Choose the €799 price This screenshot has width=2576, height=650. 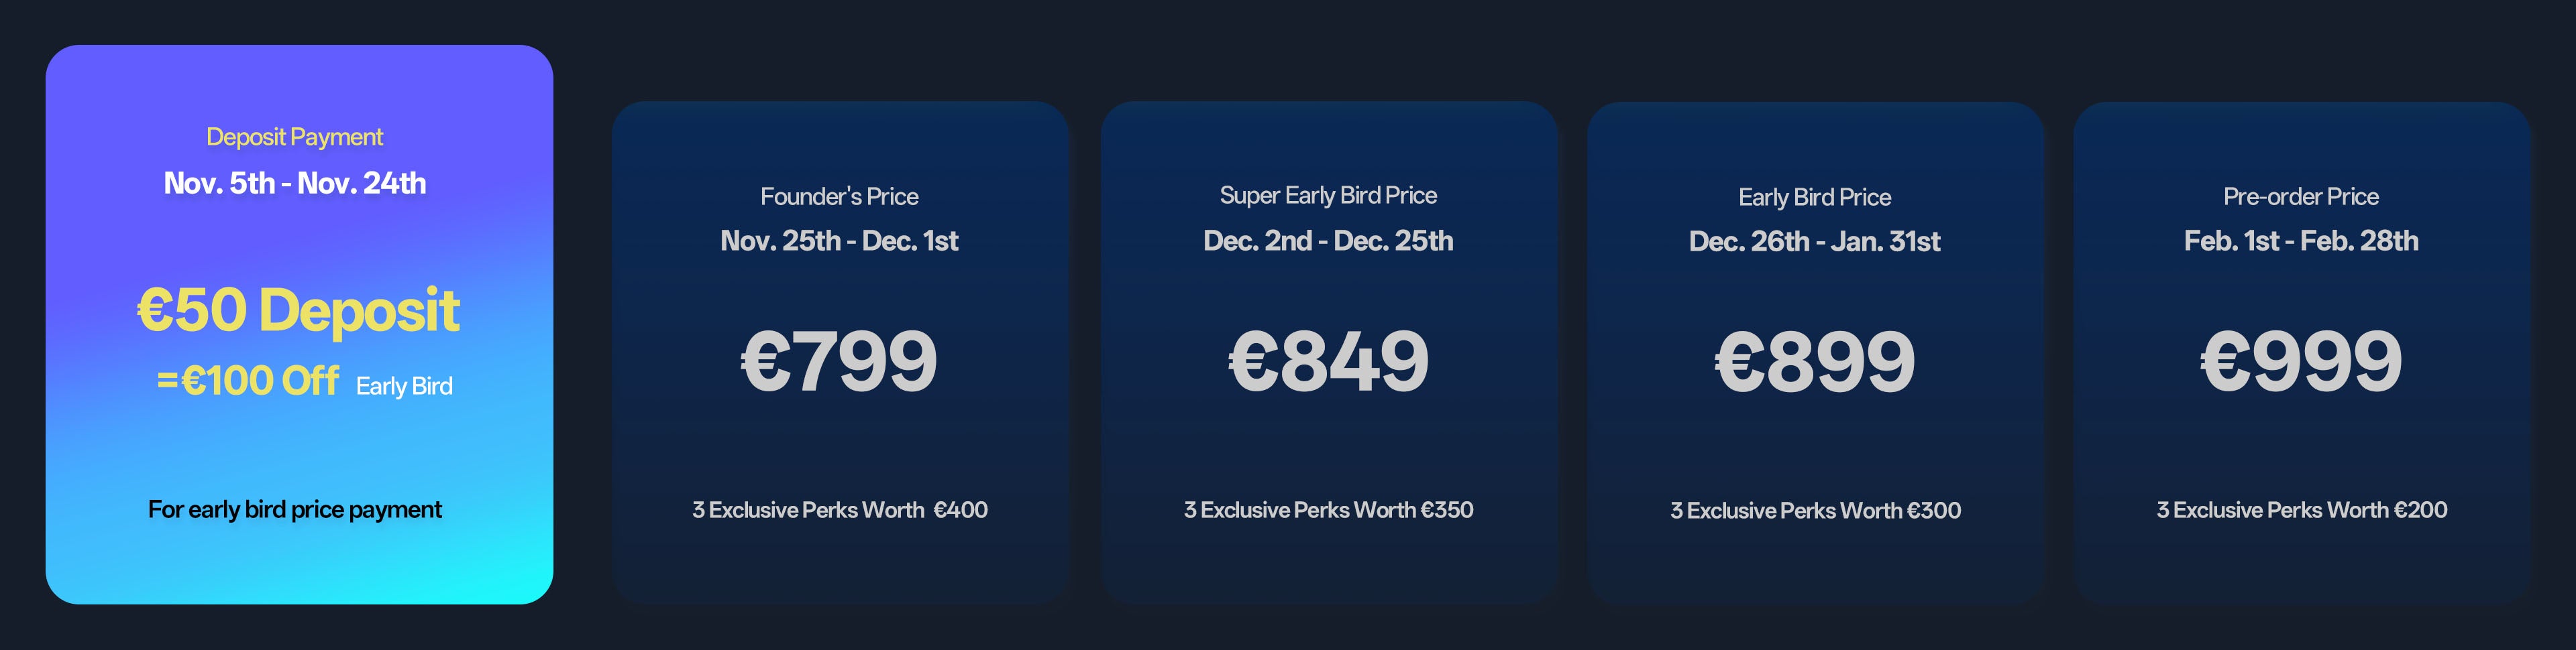coord(839,361)
